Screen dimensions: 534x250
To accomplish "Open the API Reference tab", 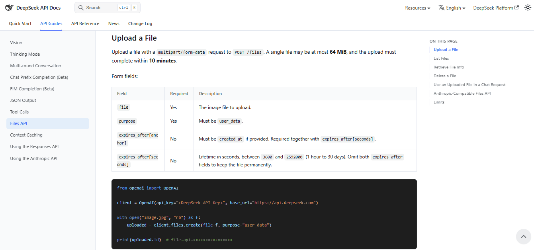I will point(85,23).
